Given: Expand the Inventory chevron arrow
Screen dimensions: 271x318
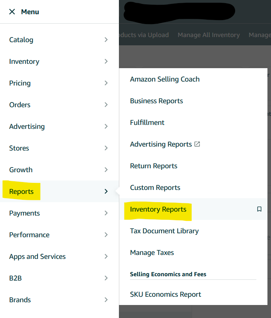Looking at the screenshot, I should 106,61.
